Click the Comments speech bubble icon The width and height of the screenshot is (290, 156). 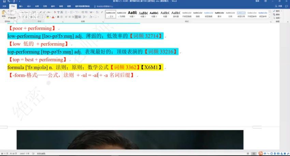[287, 6]
